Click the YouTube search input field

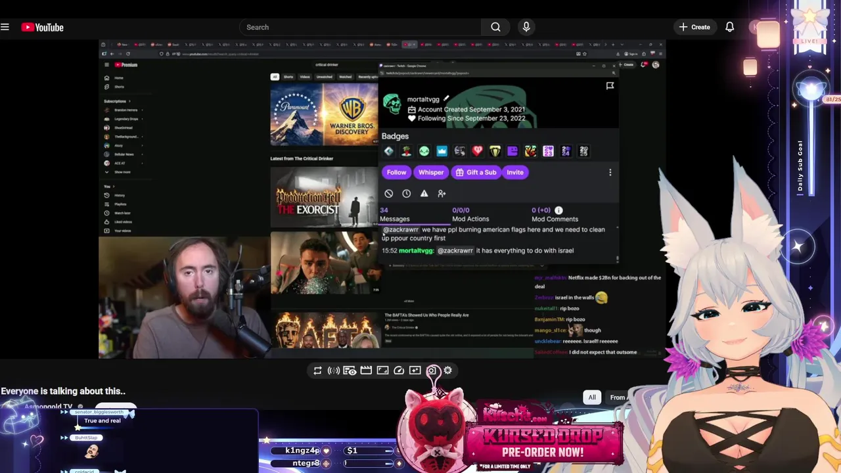[x=360, y=27]
